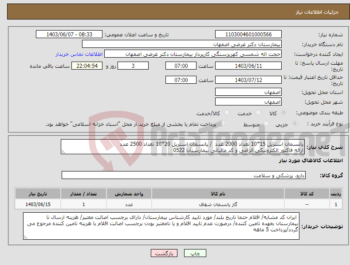
Task: Click the price validity date 1403/07/12
Action: coord(248,80)
